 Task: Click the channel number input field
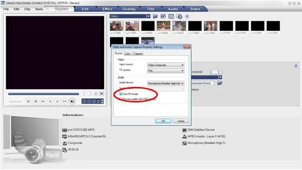[214, 72]
